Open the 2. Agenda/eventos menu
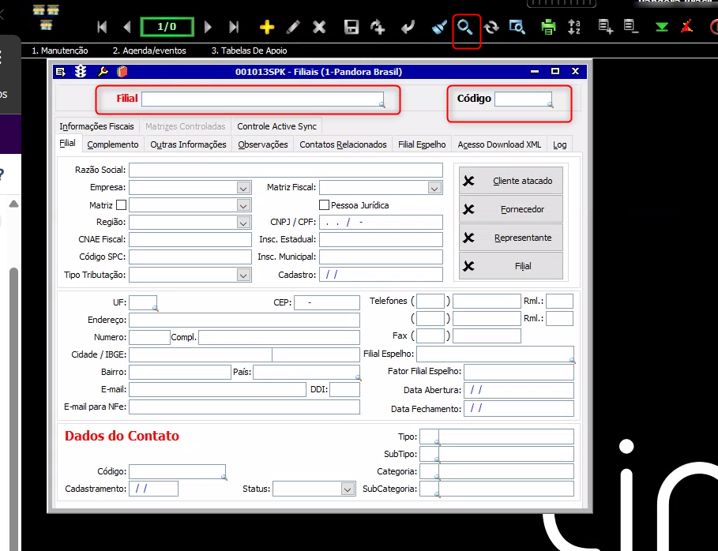This screenshot has height=551, width=718. click(x=149, y=51)
